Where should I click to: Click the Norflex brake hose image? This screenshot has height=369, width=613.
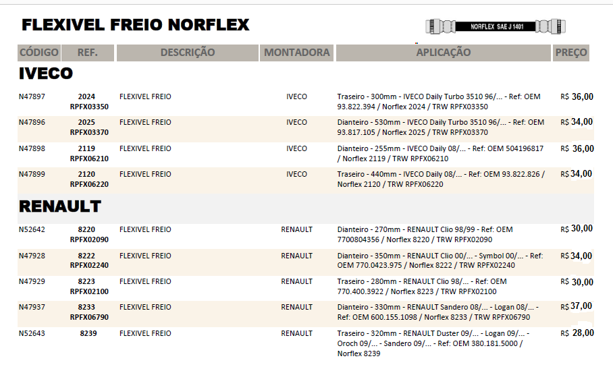(496, 26)
